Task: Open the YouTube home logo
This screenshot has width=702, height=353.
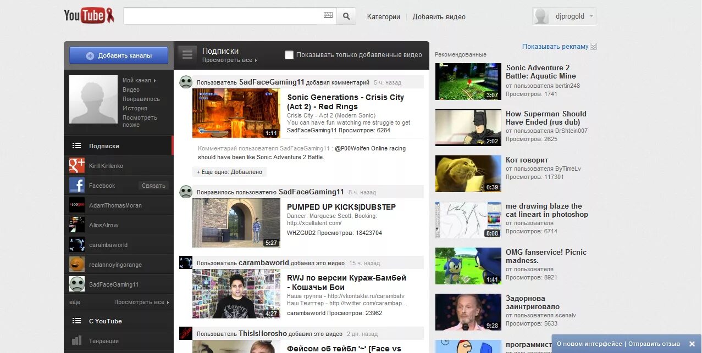Action: 89,16
